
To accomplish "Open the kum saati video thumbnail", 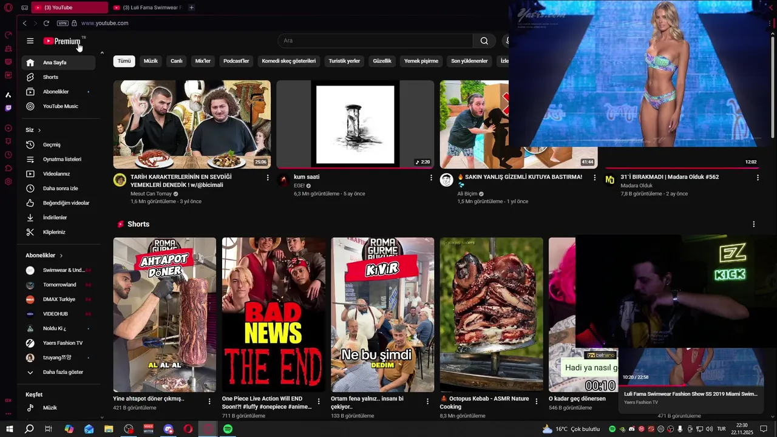I will [355, 124].
